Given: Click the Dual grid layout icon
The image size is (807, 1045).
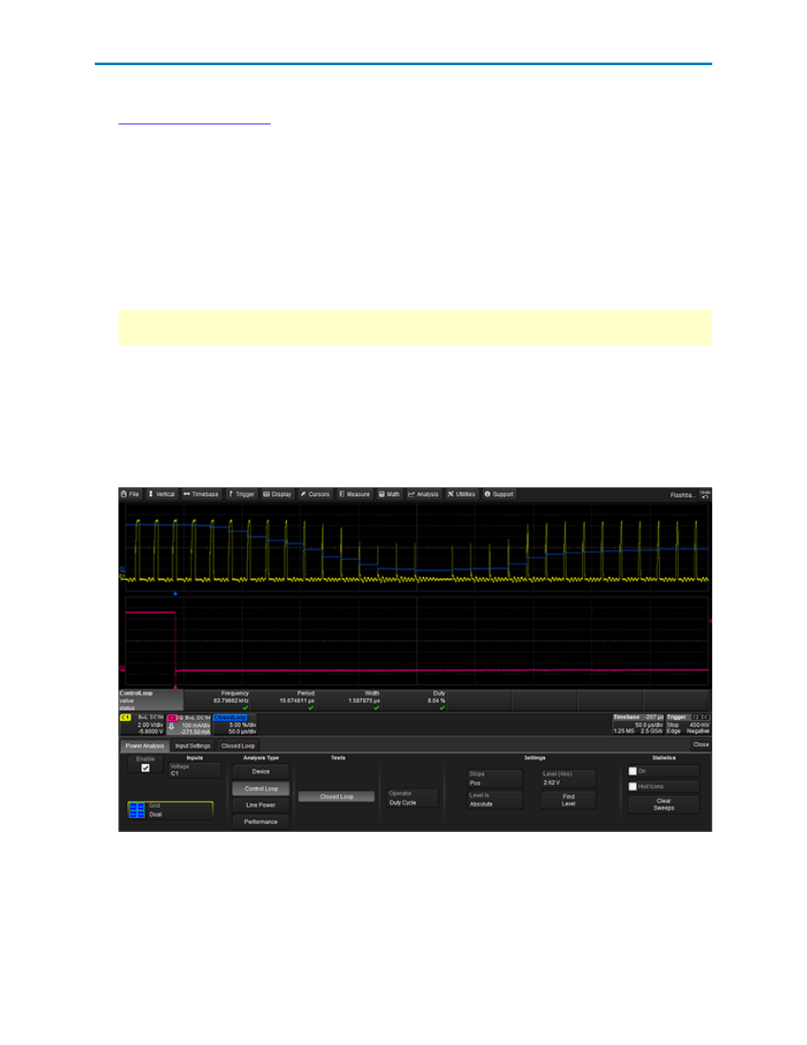Looking at the screenshot, I should point(137,811).
